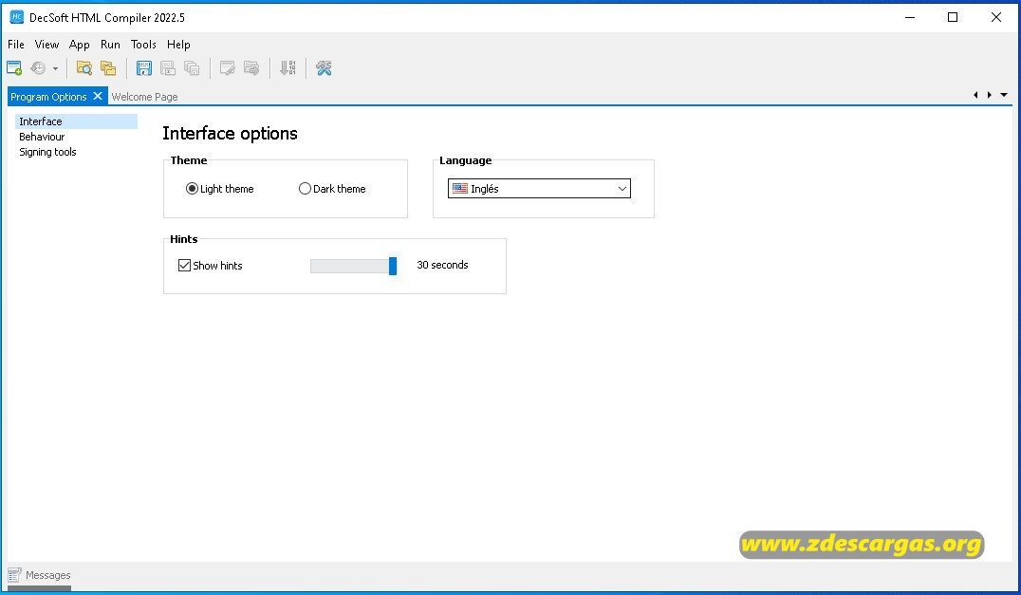Click the DecSoft HTML Compiler title icon
Image resolution: width=1021 pixels, height=595 pixels.
(x=16, y=18)
